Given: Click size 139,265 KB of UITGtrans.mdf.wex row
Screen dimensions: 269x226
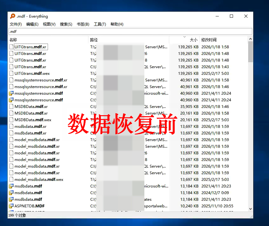Looking at the screenshot, I should pos(188,74).
